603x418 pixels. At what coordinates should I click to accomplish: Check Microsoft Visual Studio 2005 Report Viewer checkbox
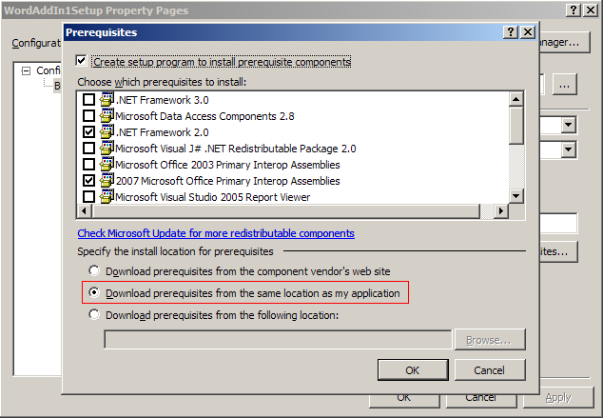88,197
